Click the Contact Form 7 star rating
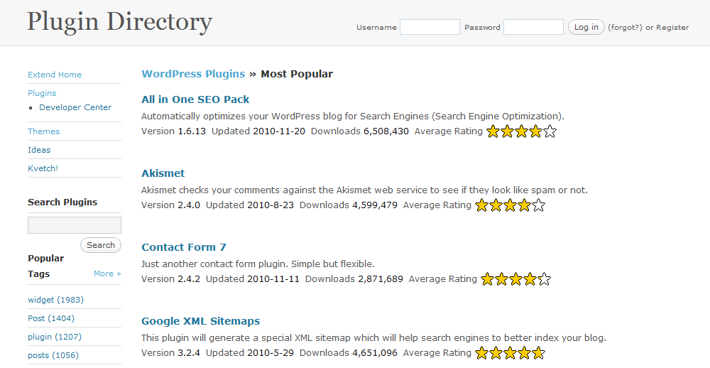Viewport: 710px width, 368px height. [x=515, y=280]
